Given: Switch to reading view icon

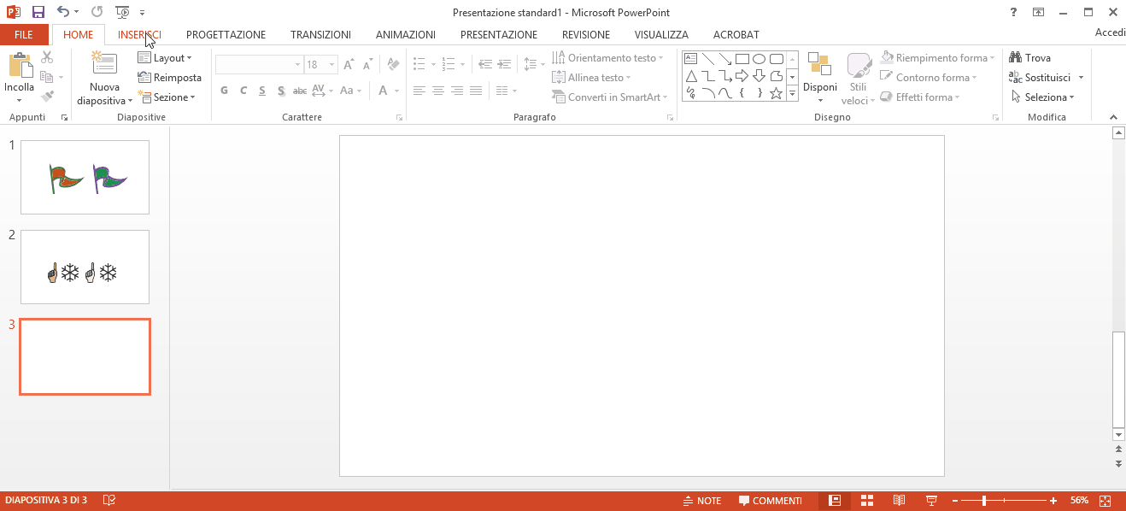Looking at the screenshot, I should [x=899, y=501].
